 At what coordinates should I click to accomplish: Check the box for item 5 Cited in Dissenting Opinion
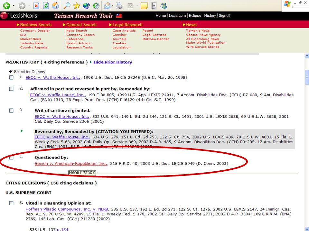click(x=12, y=203)
